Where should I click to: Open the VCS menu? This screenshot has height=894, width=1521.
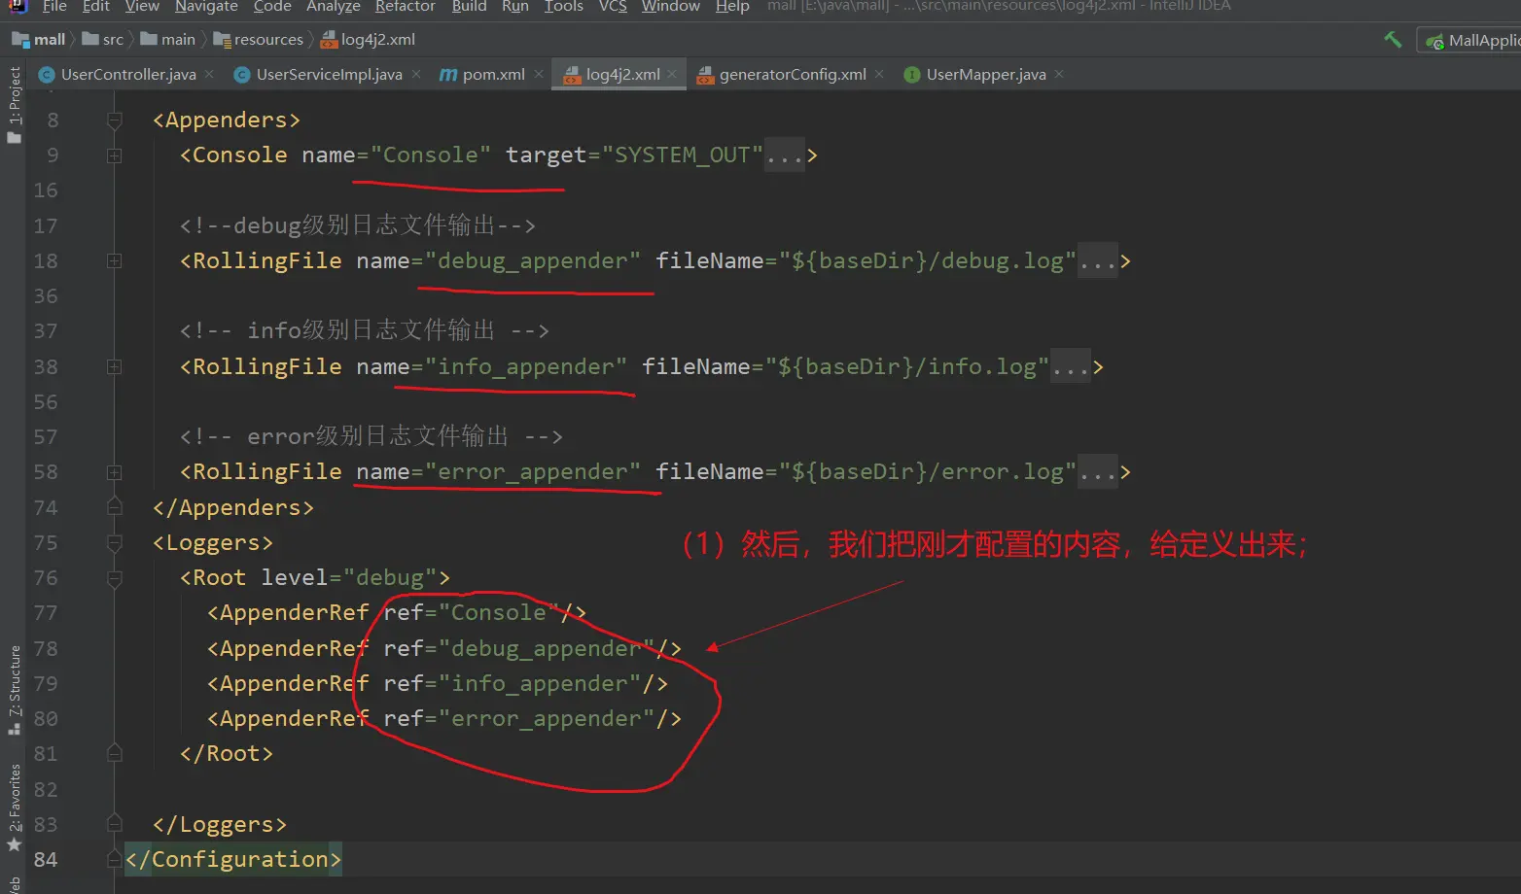tap(613, 6)
